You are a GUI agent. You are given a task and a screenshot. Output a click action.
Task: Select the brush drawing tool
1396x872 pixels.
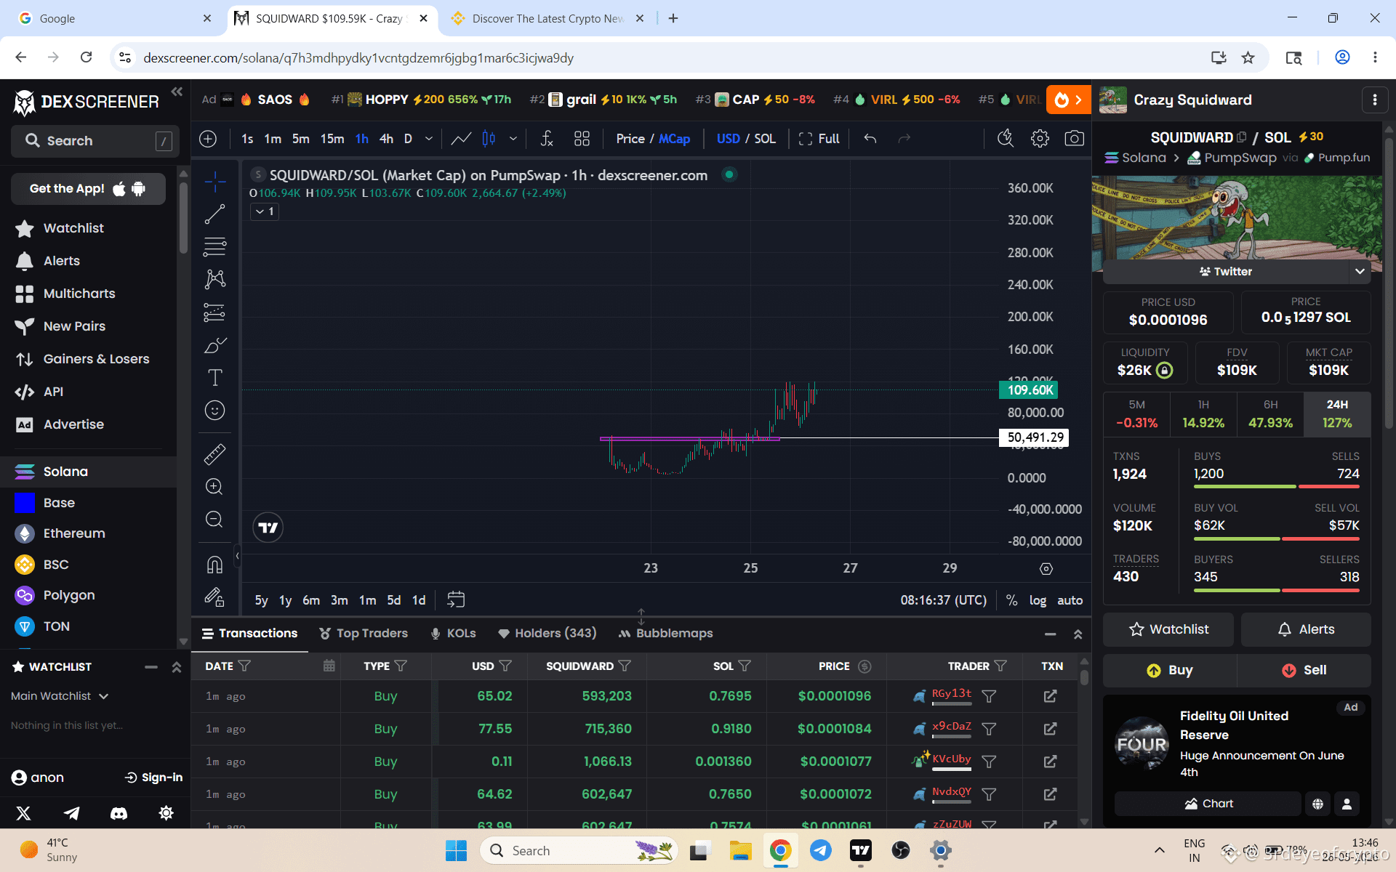click(214, 345)
